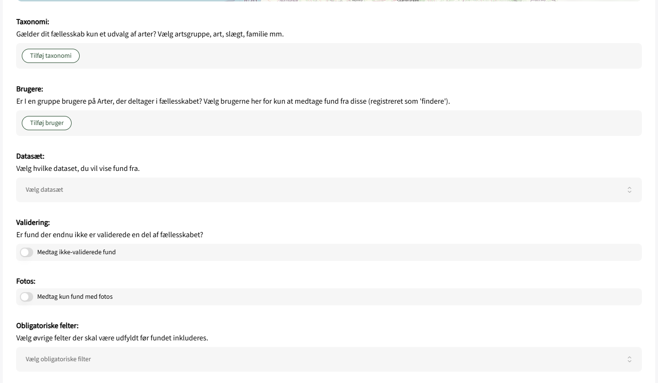Click the "Vælg hvilke dataset" description text

[78, 169]
